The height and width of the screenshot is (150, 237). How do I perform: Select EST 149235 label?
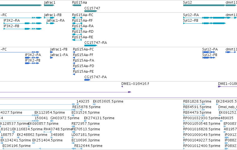(83, 101)
